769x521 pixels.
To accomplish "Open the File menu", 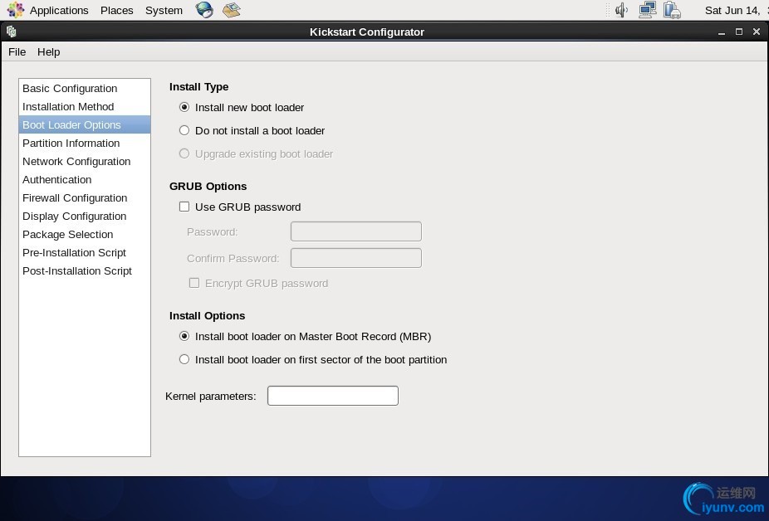I will tap(17, 51).
